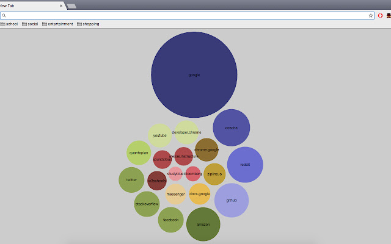This screenshot has height=244, width=391.
Task: Click the studyblue bubble
Action: pos(175,174)
